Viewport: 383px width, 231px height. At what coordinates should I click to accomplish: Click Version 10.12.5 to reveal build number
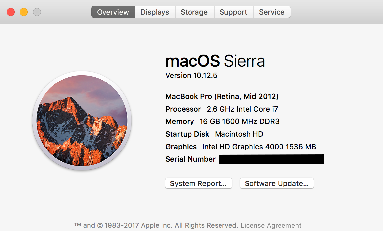[x=191, y=76]
